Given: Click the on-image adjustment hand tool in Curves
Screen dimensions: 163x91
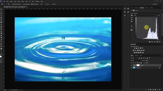Looking at the screenshot, I should click(131, 15).
